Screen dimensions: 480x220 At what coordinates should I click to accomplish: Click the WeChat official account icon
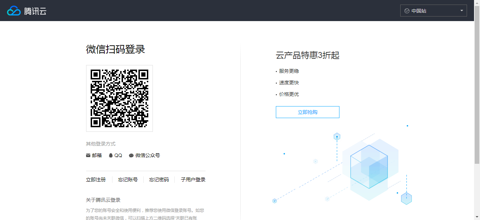[x=131, y=155]
